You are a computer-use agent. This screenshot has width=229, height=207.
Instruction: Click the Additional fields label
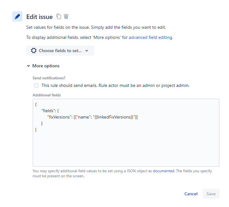pos(47,95)
